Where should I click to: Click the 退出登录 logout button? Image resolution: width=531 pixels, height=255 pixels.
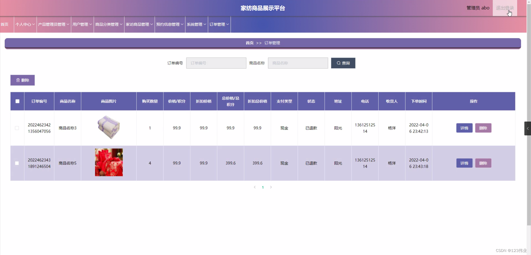point(505,8)
